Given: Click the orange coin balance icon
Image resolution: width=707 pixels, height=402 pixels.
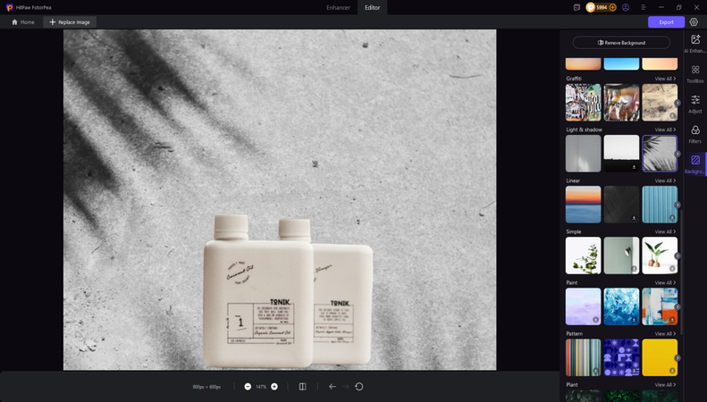Looking at the screenshot, I should (x=590, y=8).
